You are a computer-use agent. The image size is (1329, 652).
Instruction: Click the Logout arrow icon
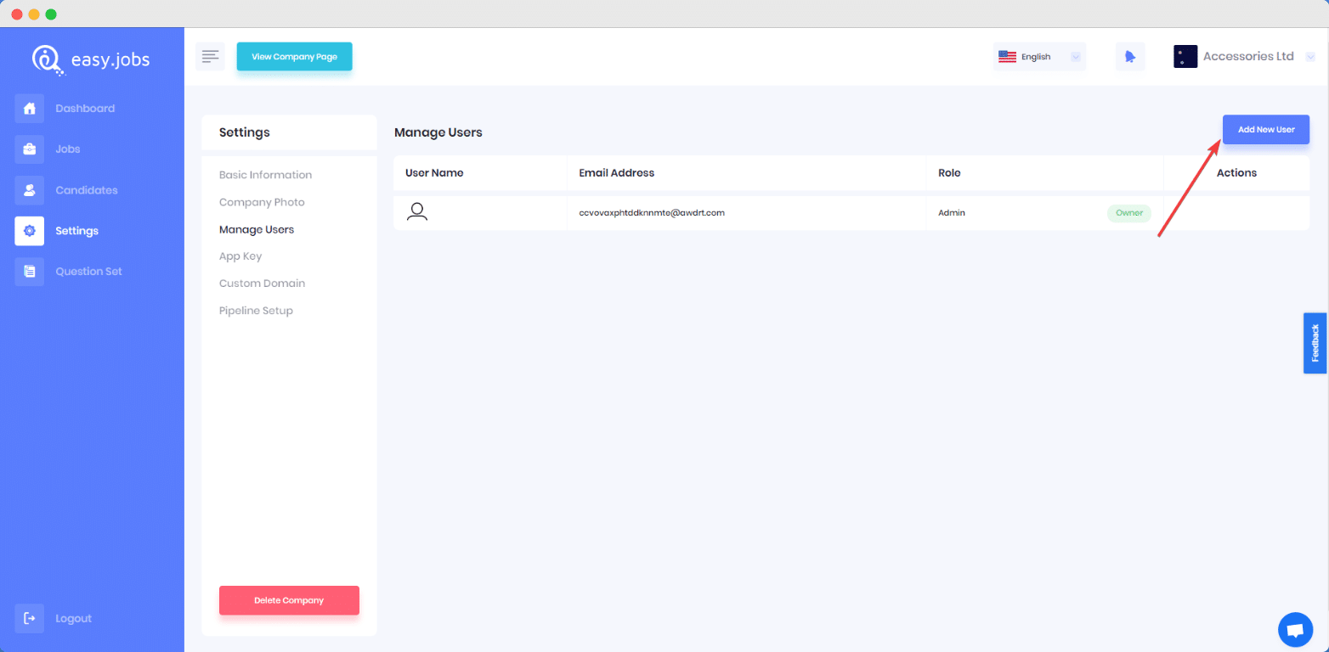coord(30,618)
